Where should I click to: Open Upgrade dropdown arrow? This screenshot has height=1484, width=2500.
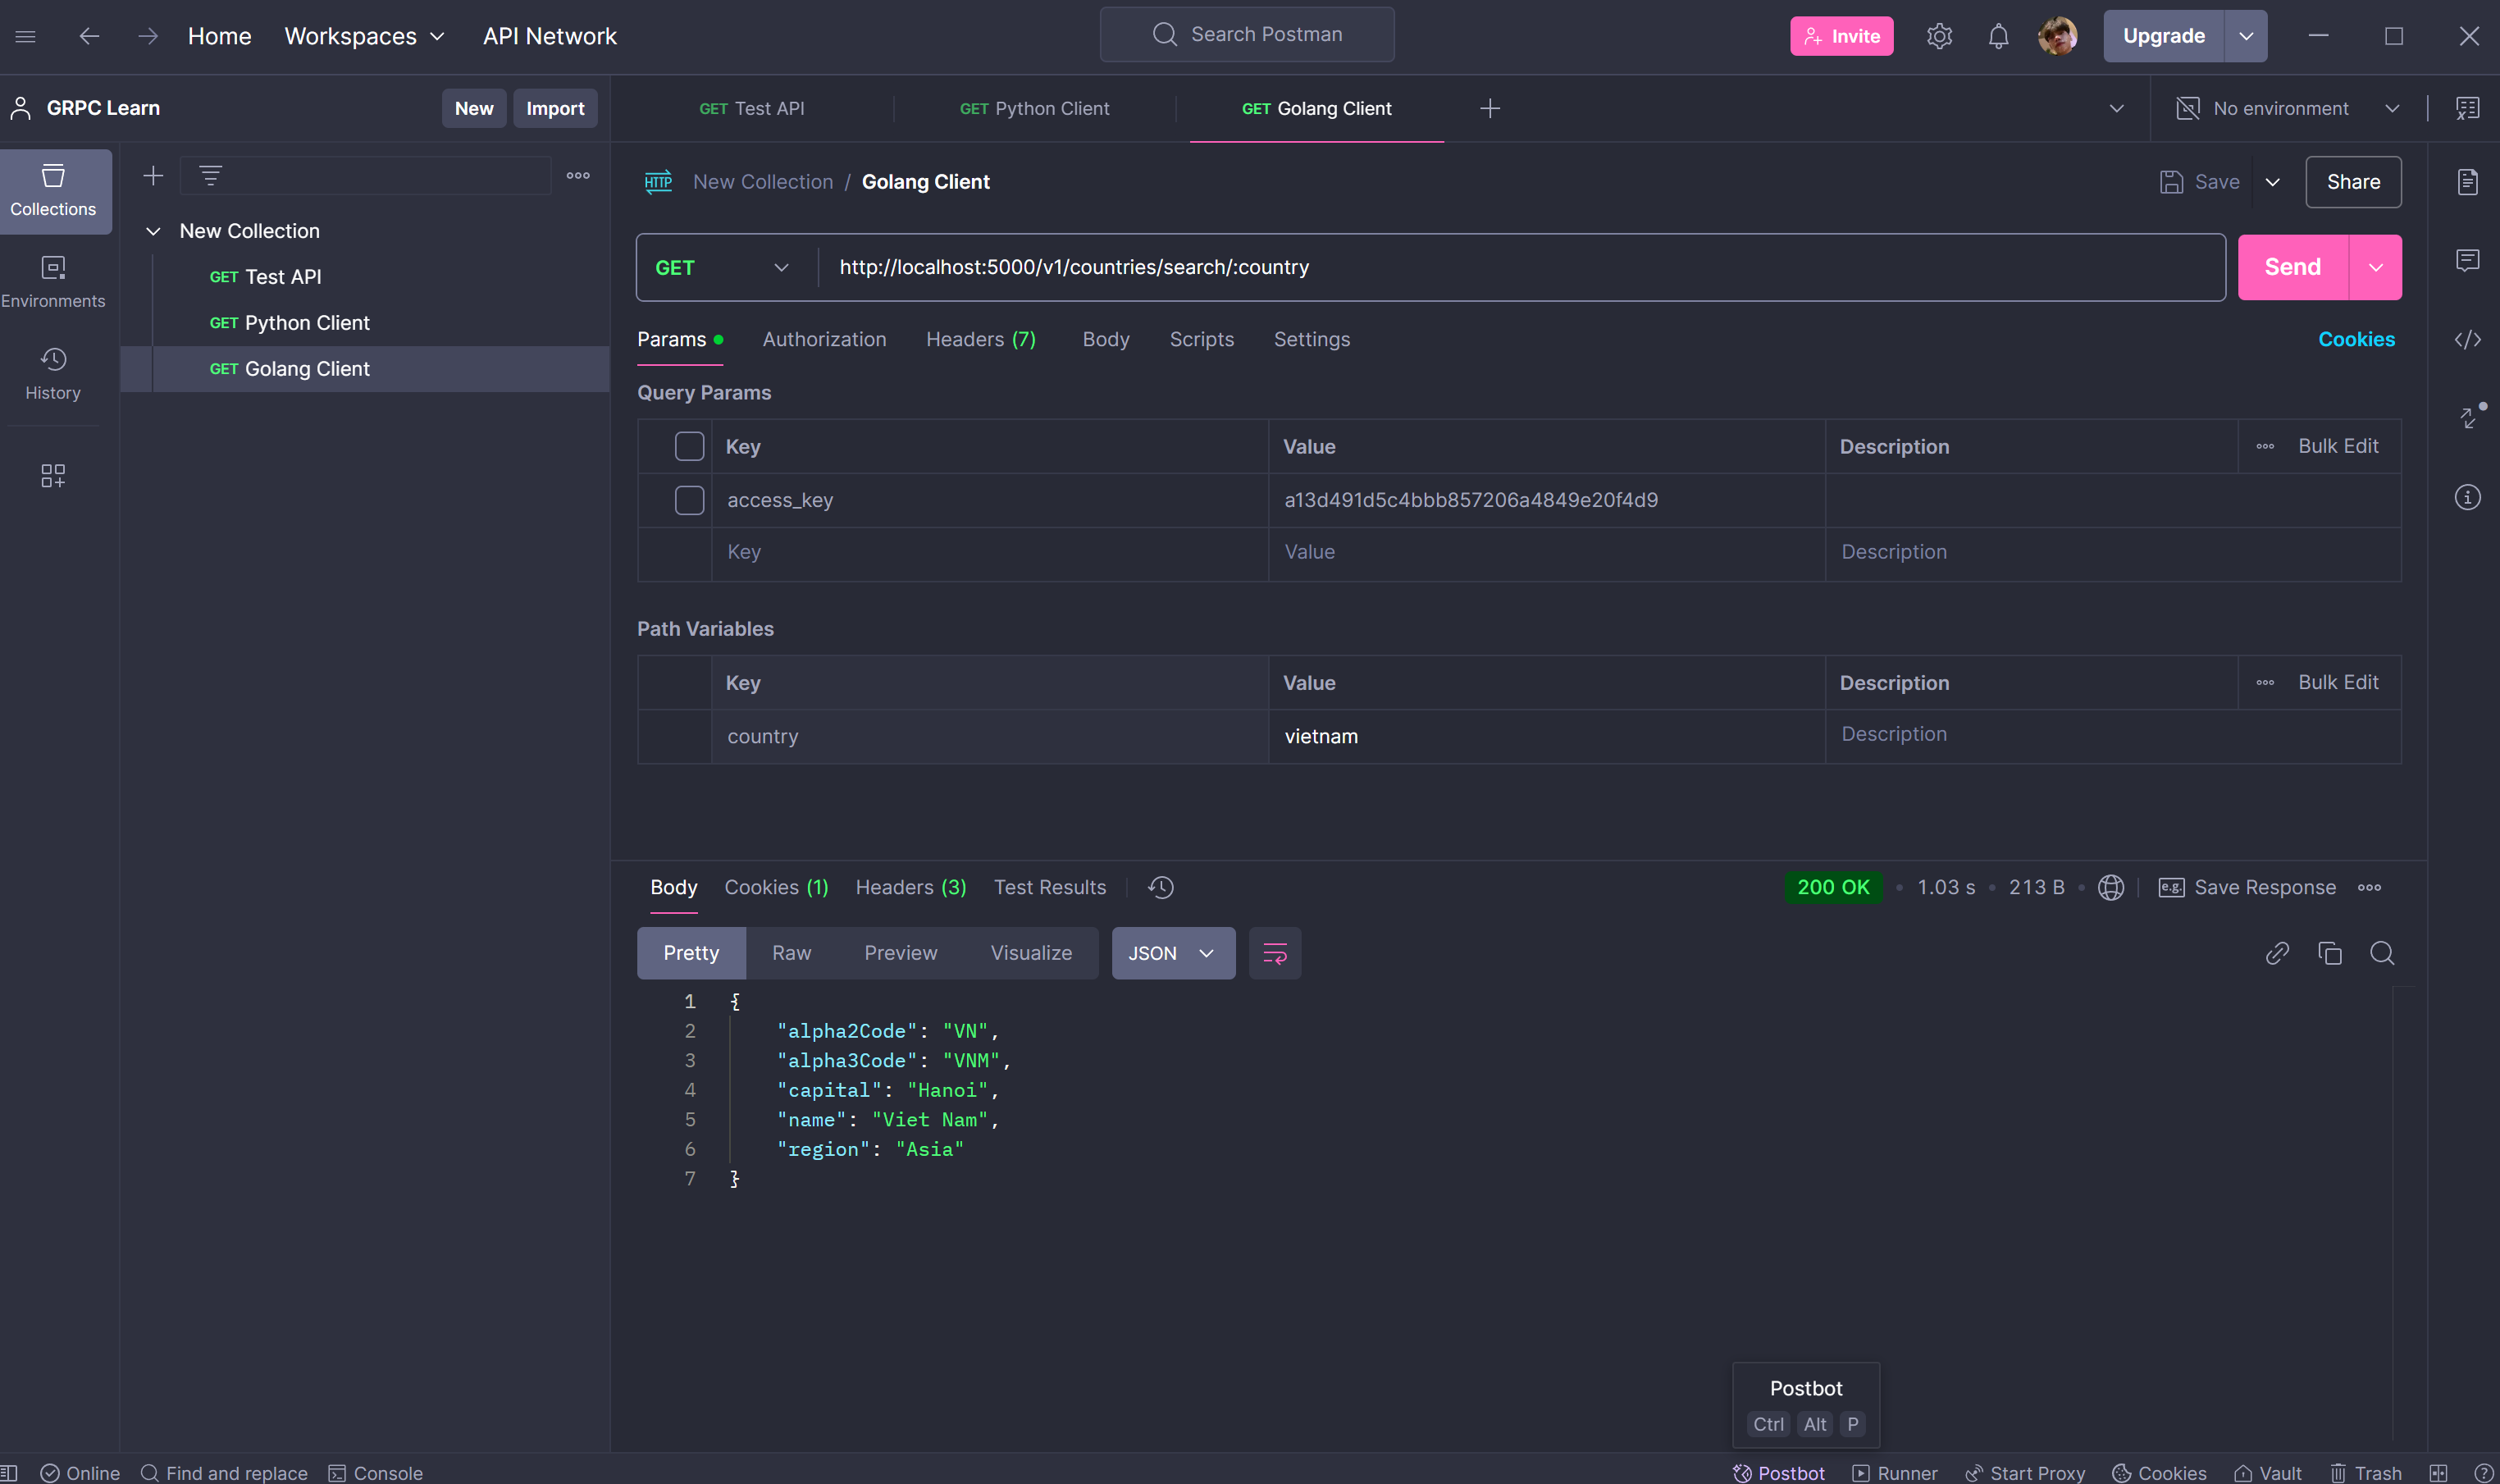(2245, 36)
